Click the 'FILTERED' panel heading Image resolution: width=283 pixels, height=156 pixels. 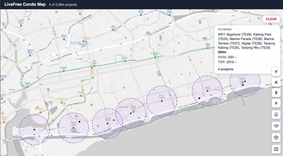click(224, 29)
